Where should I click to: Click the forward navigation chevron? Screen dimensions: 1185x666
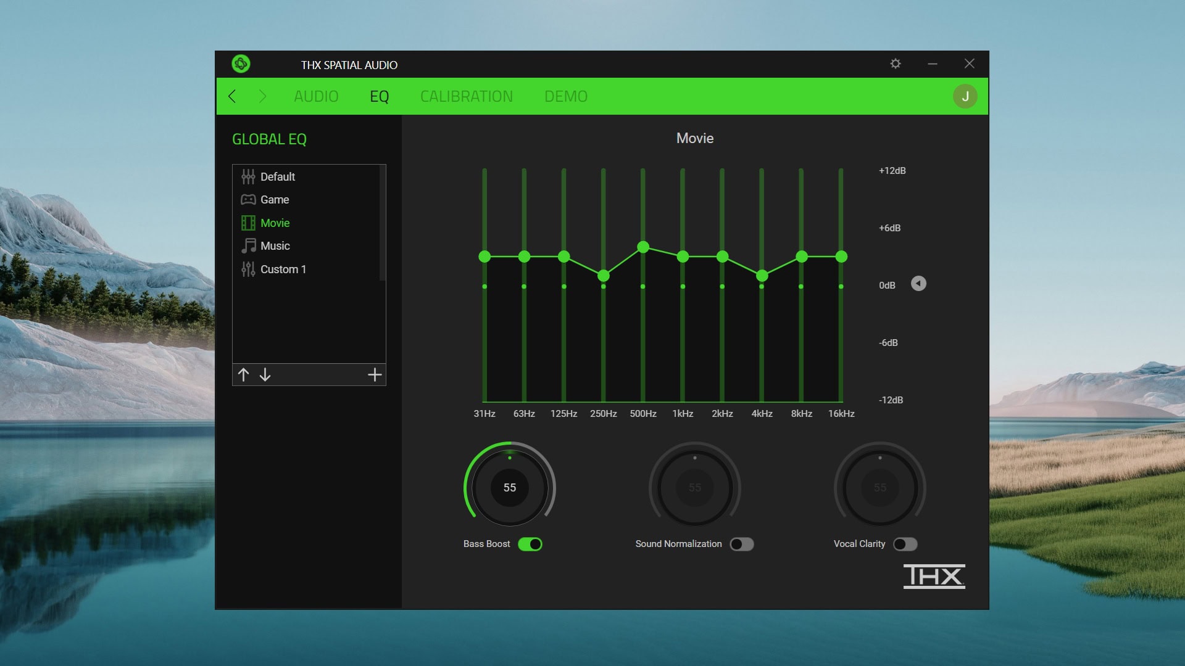[262, 96]
